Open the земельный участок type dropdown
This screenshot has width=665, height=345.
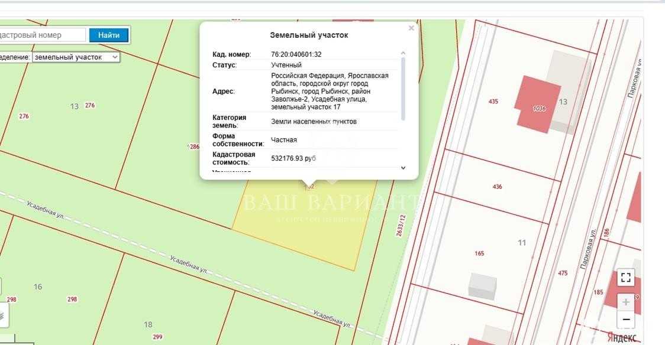76,57
